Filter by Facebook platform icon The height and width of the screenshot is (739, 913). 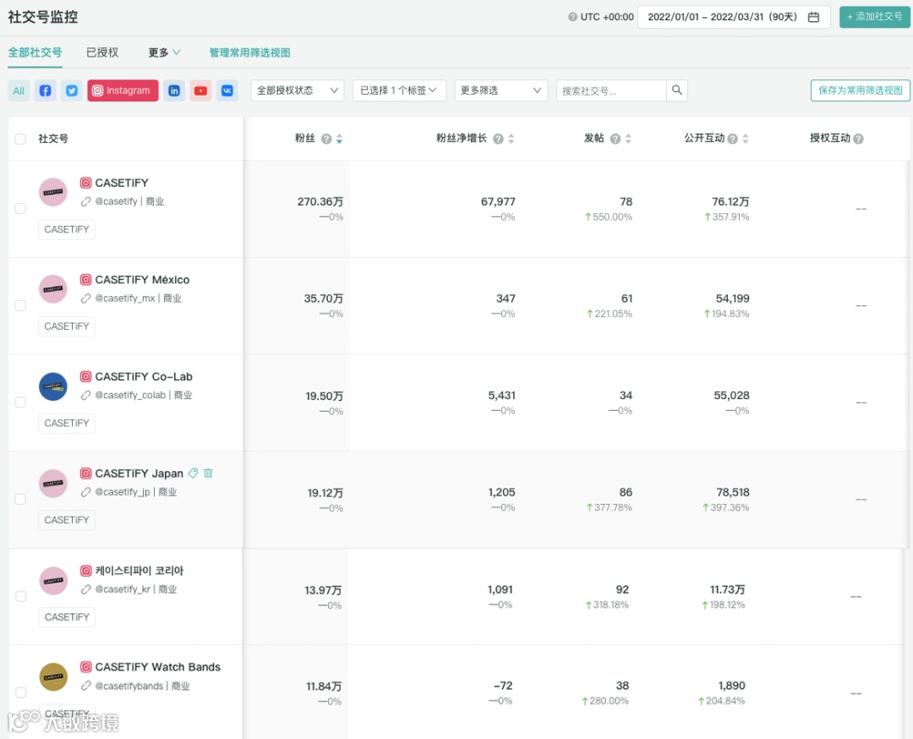click(46, 90)
